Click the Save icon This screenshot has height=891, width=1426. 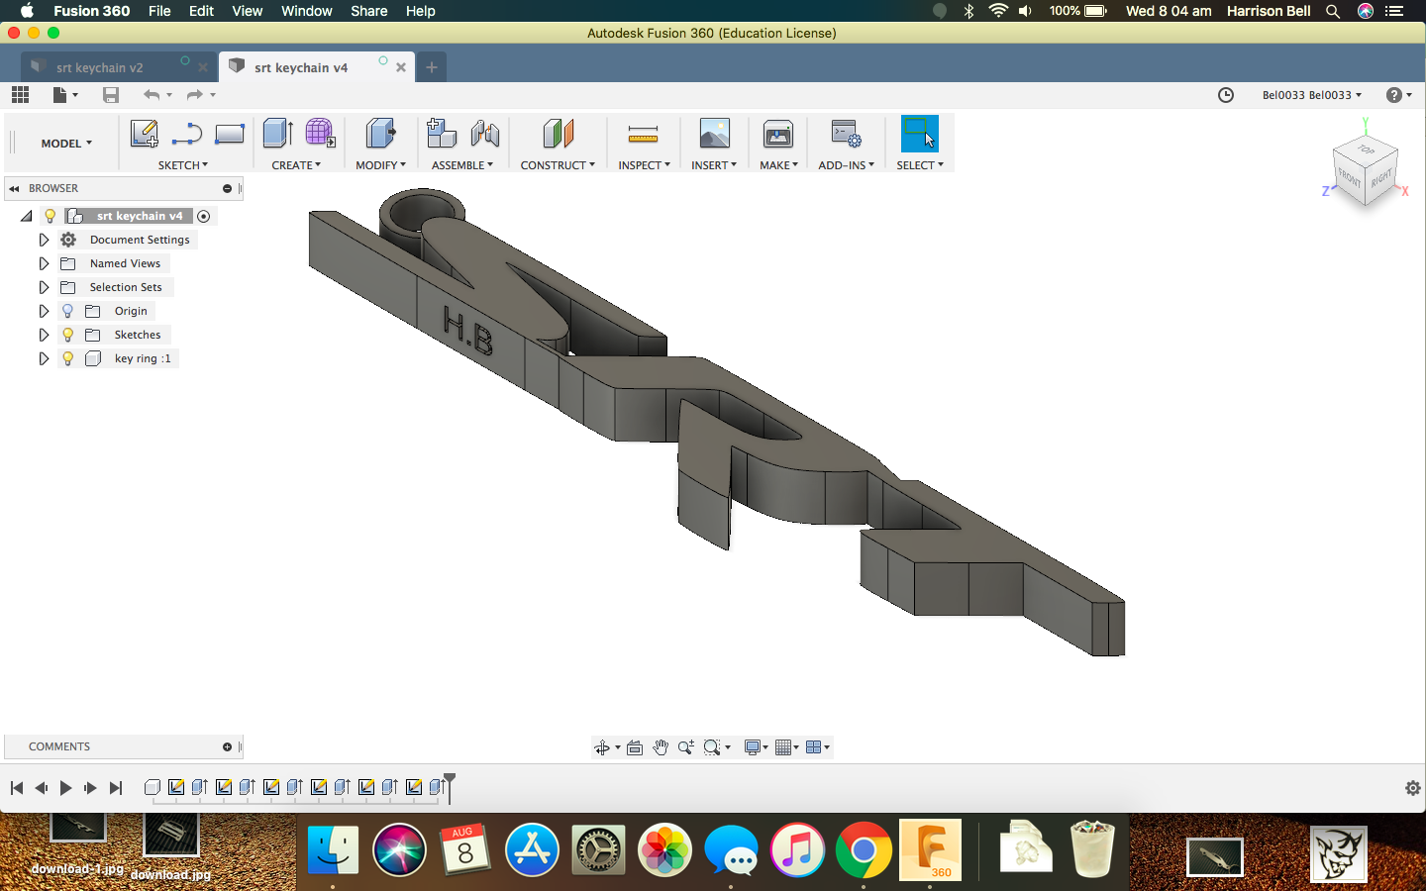pos(111,95)
